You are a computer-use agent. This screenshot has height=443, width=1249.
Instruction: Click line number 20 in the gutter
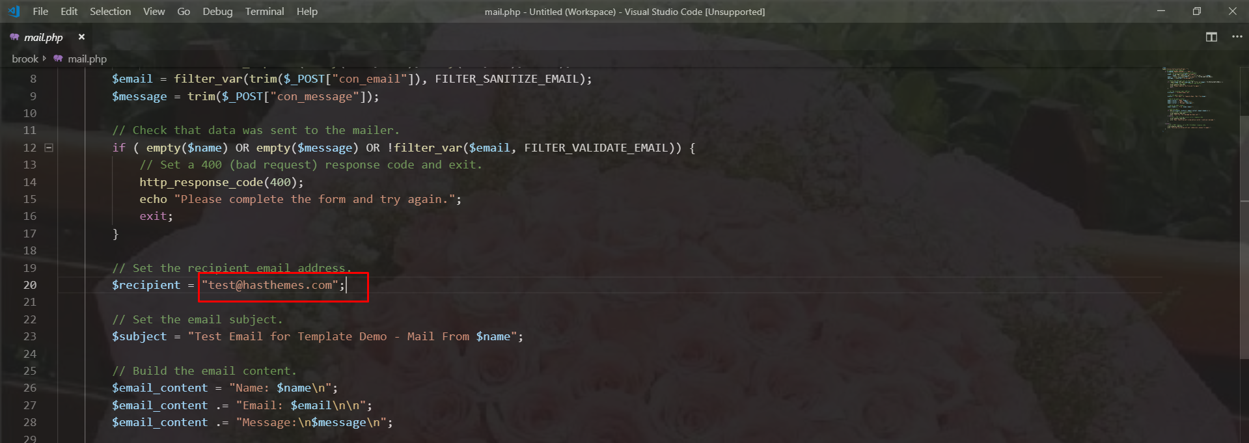tap(30, 285)
